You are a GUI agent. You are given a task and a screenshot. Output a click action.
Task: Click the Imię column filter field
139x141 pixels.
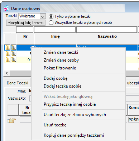pyautogui.click(x=55, y=30)
